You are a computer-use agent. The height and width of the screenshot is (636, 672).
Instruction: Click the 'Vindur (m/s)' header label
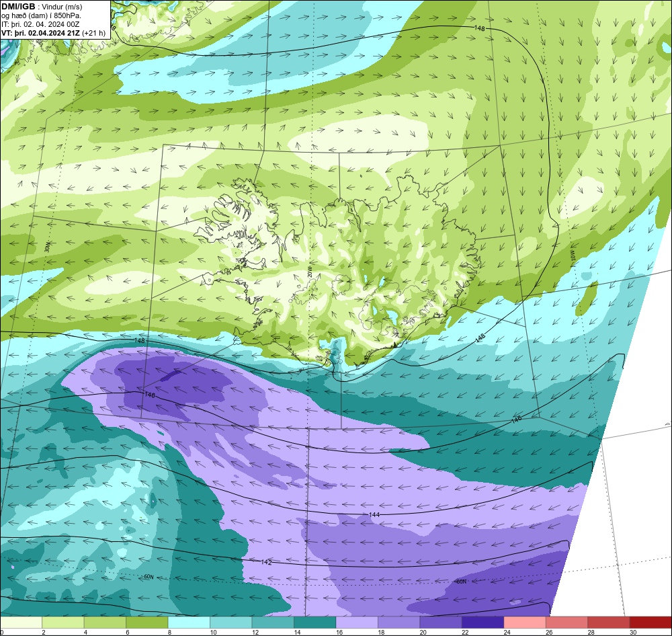click(x=63, y=7)
